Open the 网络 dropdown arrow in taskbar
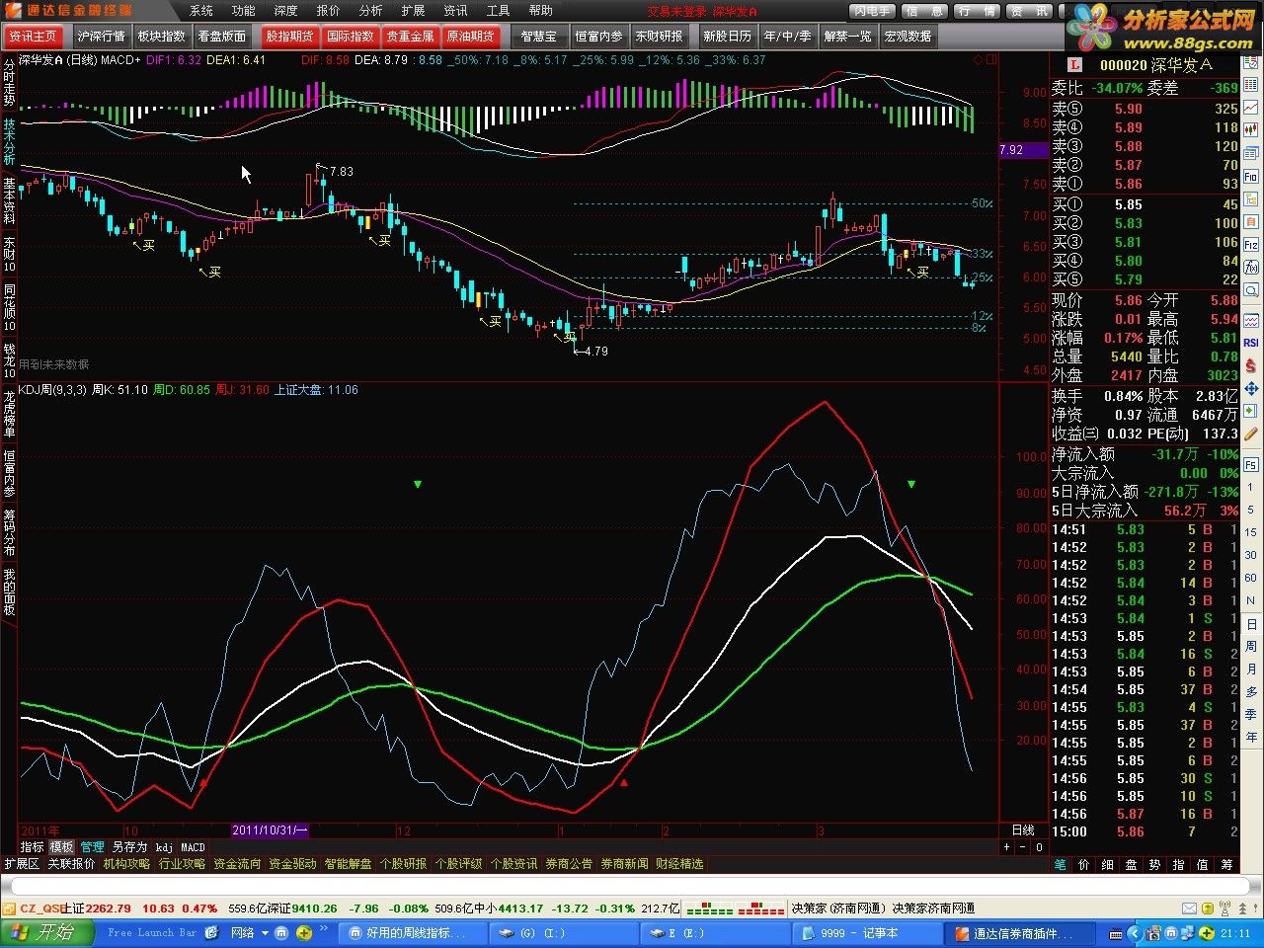The width and height of the screenshot is (1264, 948). (x=266, y=933)
